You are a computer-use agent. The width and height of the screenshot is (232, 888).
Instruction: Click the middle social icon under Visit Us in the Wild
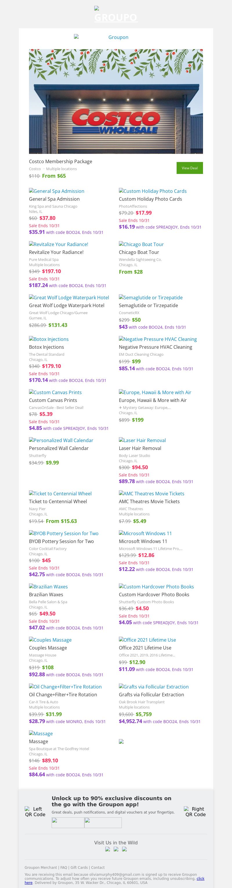click(116, 849)
